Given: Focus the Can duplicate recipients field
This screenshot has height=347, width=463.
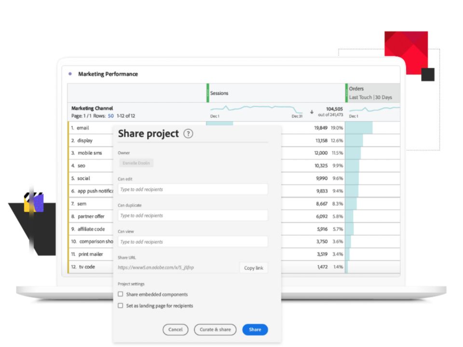Looking at the screenshot, I should 192,216.
